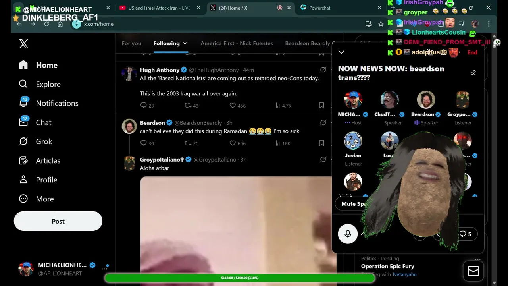Switch to America First - Nick Fuentes tab
508x286 pixels.
click(237, 43)
